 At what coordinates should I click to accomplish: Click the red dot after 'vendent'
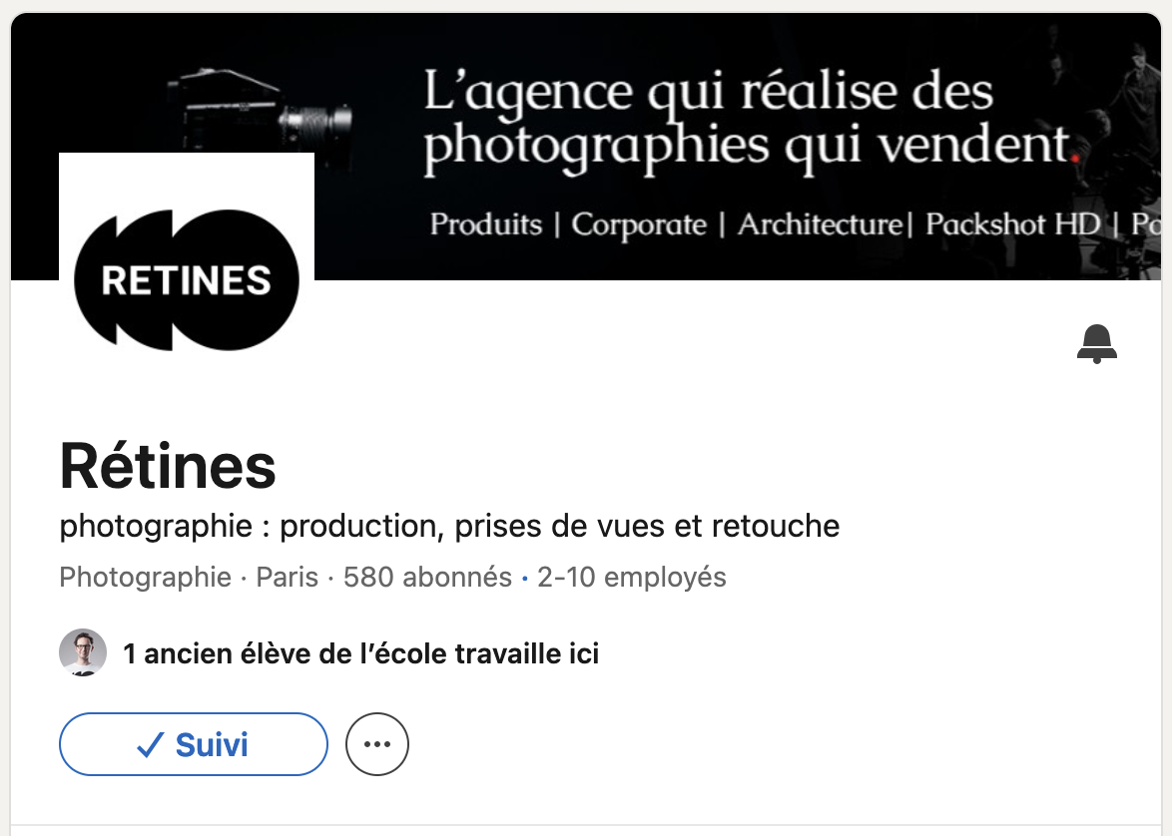pos(1074,156)
